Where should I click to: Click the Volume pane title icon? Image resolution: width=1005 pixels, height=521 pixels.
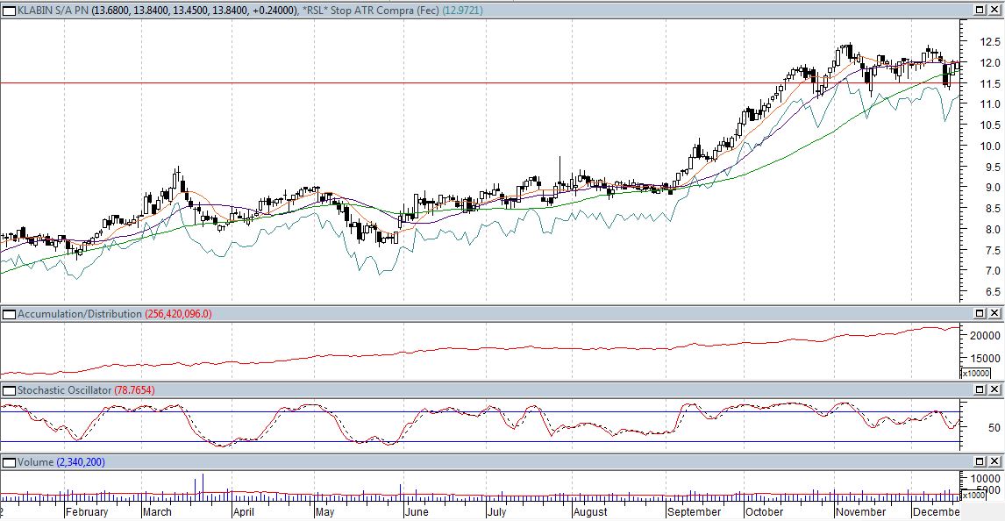[9, 462]
